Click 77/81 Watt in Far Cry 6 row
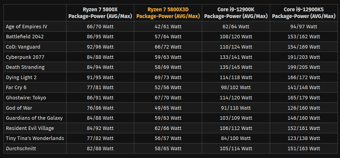Viewport: 340px width, 158px height. 100,87
